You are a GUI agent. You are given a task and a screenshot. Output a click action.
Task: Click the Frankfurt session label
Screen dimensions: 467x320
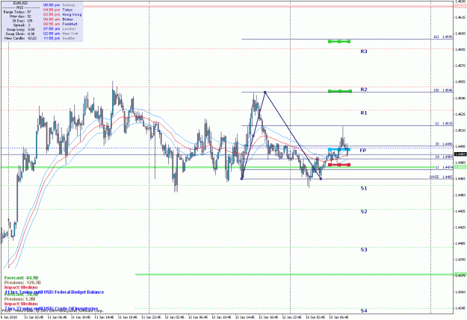point(69,24)
